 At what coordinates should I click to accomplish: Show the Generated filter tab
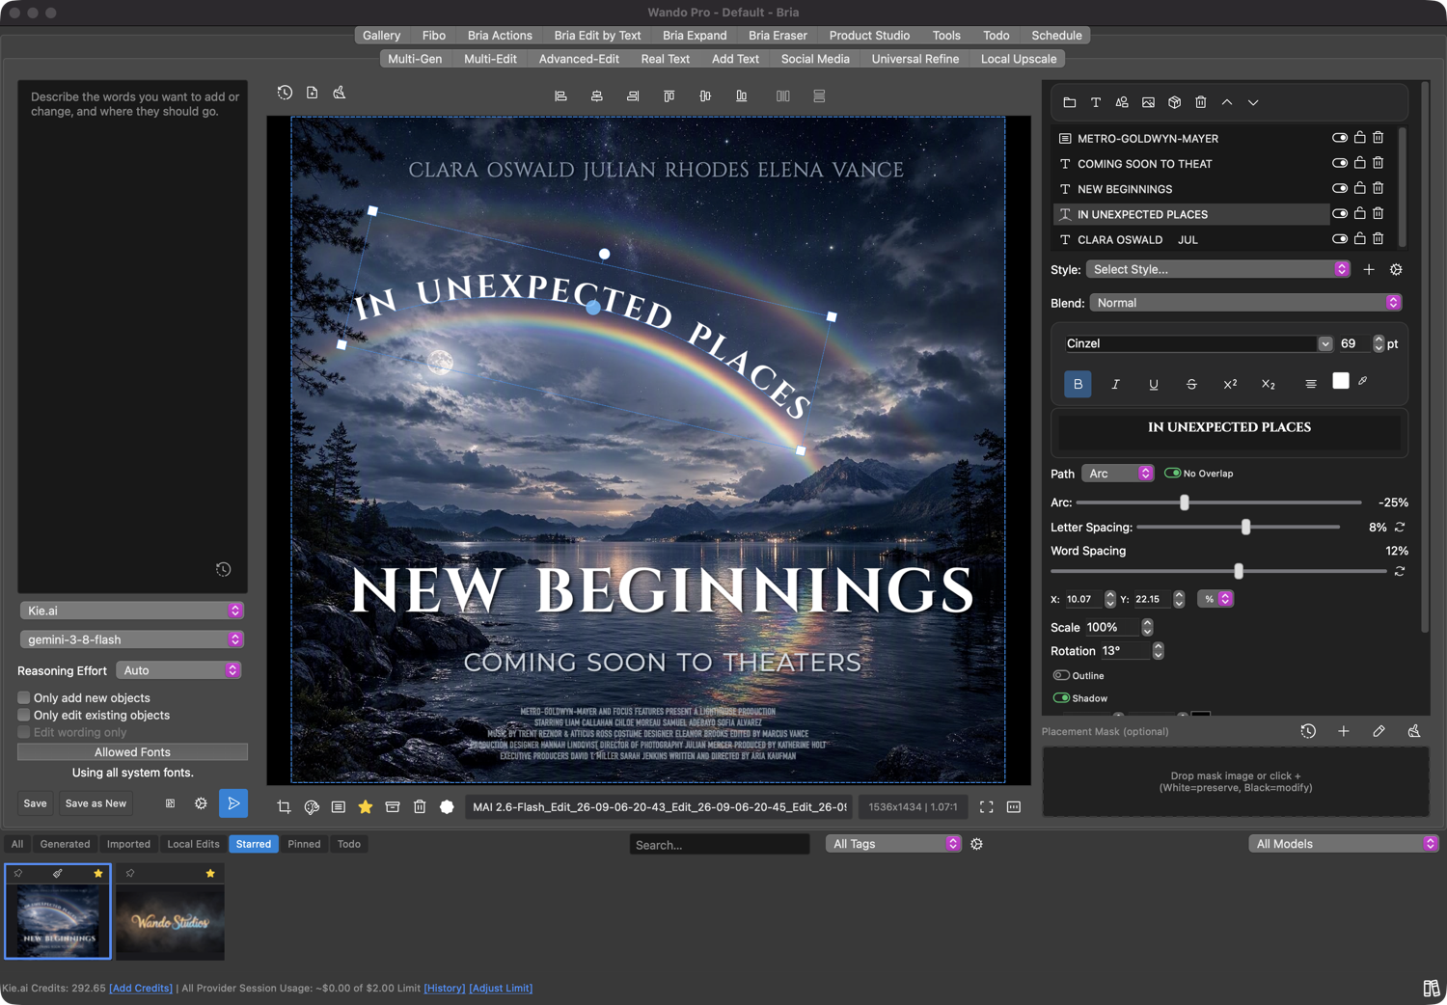[x=65, y=844]
